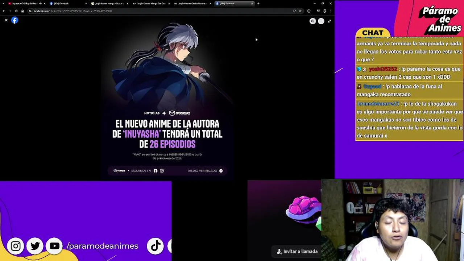
Task: Open the Chrome three-dot menu
Action: pyautogui.click(x=331, y=11)
